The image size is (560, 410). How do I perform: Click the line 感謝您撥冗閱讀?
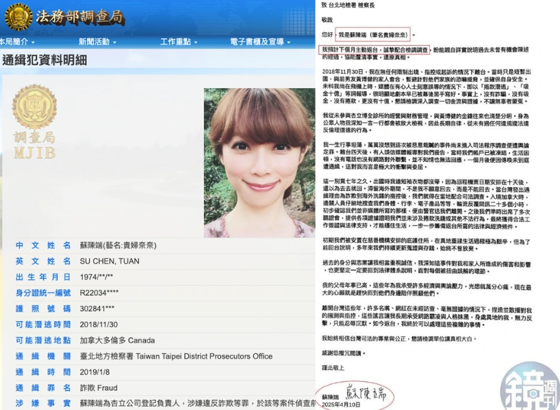343,353
